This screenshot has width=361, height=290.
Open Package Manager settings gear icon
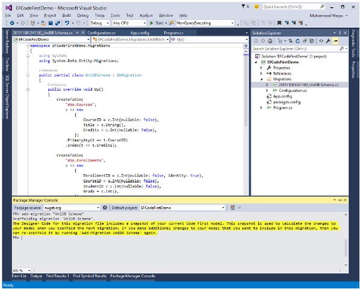click(x=105, y=207)
